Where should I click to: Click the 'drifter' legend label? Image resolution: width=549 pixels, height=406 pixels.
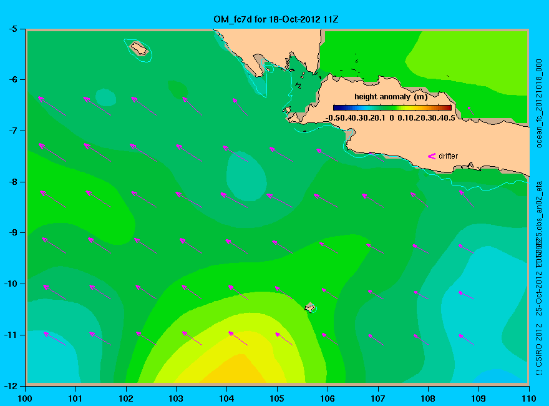tap(448, 156)
